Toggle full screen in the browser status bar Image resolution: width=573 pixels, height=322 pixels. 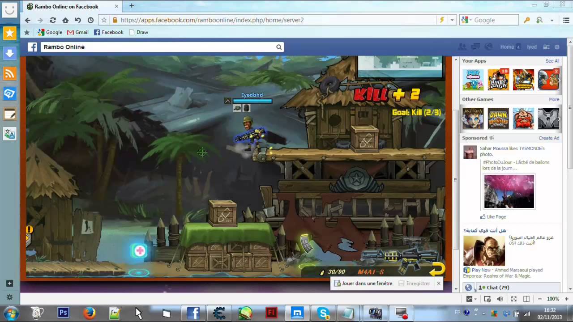tap(513, 299)
